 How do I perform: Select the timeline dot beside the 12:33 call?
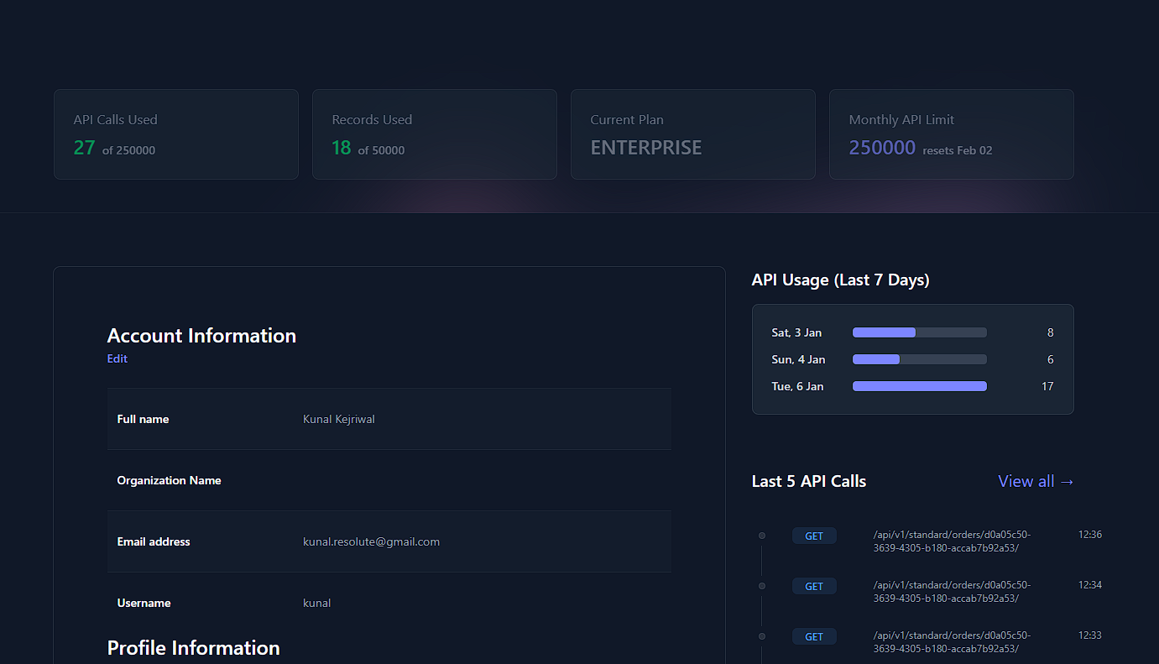coord(762,636)
